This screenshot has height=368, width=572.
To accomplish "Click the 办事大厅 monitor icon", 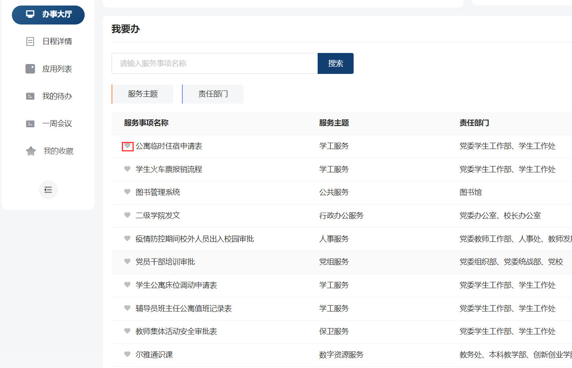I will click(30, 14).
